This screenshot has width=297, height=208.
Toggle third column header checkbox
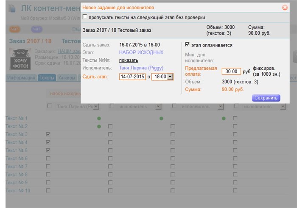coord(174,106)
